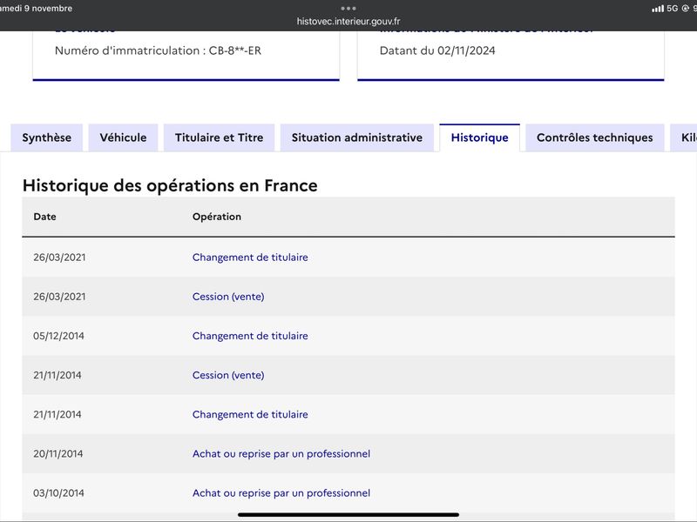Click 'Achat ou reprise par un professionnel' dated 03/10/2014
The height and width of the screenshot is (522, 697).
[281, 493]
